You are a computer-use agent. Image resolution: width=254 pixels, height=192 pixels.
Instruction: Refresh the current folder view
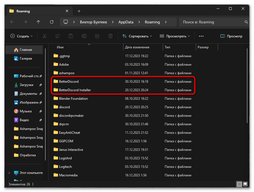(x=51, y=22)
